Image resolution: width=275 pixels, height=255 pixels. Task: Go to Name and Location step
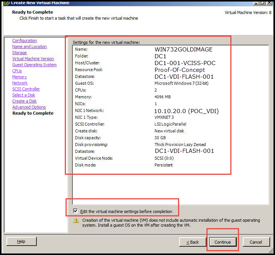click(30, 47)
